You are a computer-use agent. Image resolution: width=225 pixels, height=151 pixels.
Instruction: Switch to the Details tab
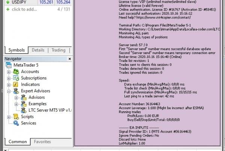[x=38, y=50]
